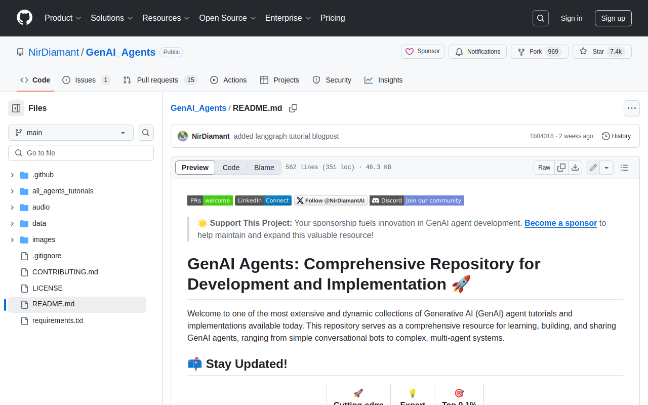Click the Sign up button
This screenshot has width=648, height=405.
click(x=613, y=18)
